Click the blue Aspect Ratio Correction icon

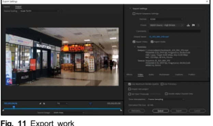[91, 104]
